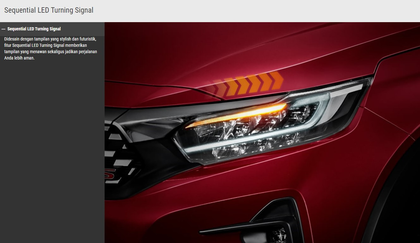This screenshot has height=243, width=420.
Task: Click the minus icon beside the accordion title
Action: tap(3, 29)
